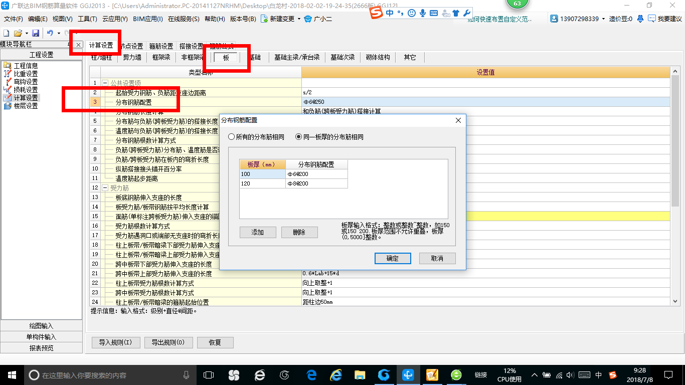Open the 文件(F) menu
The width and height of the screenshot is (685, 385).
[x=14, y=19]
